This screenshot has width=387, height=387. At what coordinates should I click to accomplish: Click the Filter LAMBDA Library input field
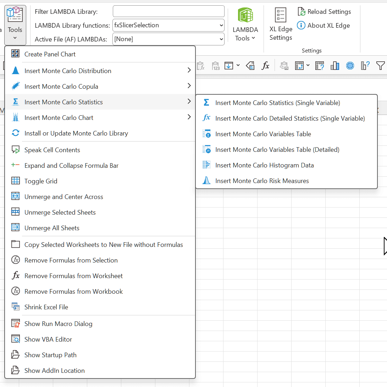tap(168, 11)
